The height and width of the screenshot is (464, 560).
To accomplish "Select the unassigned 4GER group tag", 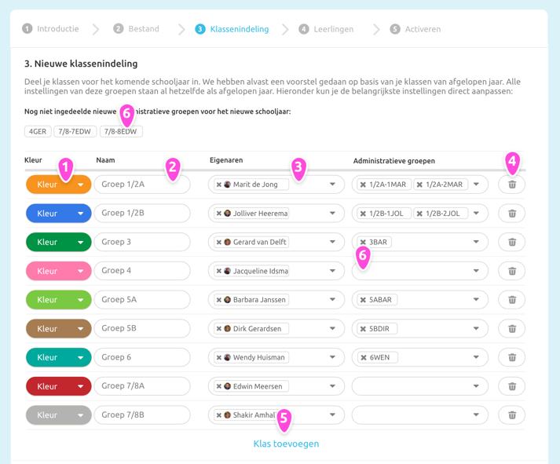I will pyautogui.click(x=37, y=132).
